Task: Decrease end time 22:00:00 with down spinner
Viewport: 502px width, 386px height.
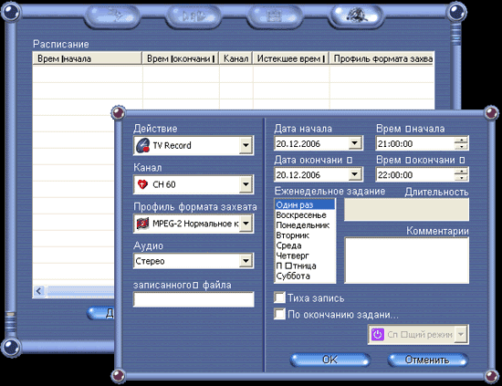Action: (x=461, y=178)
